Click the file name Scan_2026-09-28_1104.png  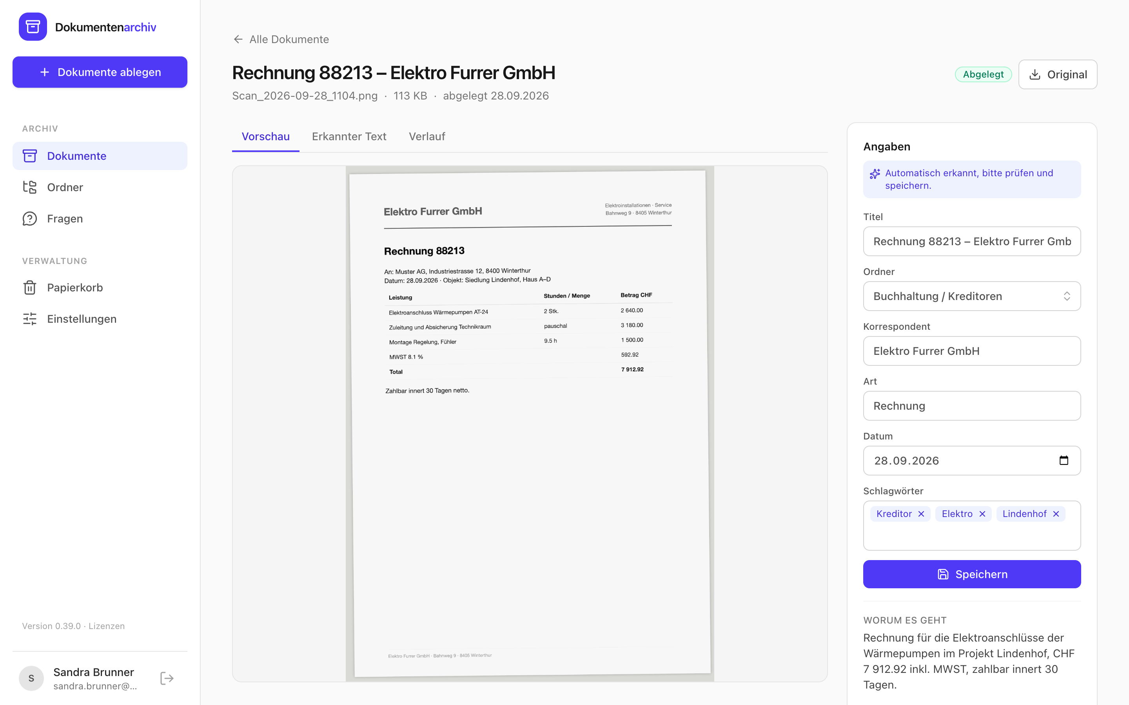point(305,96)
